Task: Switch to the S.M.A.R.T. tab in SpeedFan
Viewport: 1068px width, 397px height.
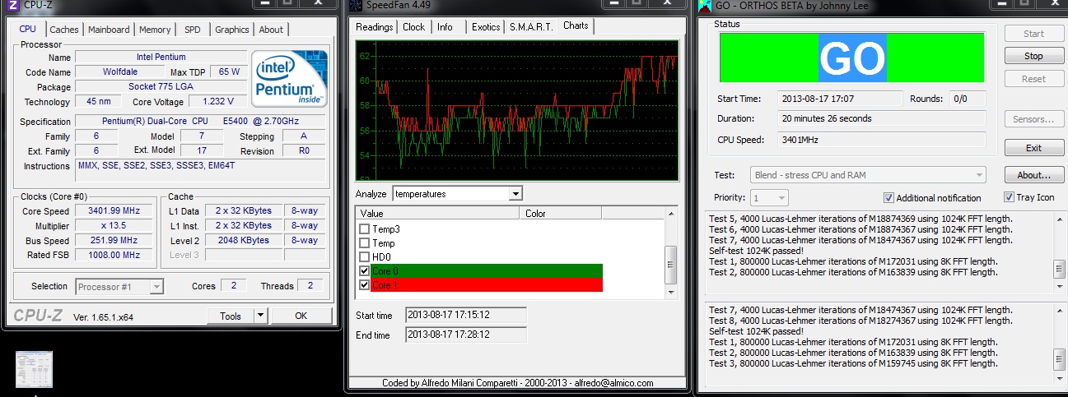Action: pos(531,27)
